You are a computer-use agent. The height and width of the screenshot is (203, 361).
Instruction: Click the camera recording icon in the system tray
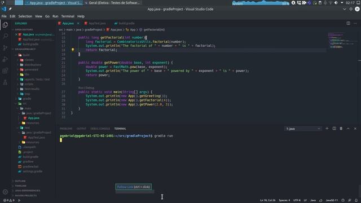click(304, 3)
